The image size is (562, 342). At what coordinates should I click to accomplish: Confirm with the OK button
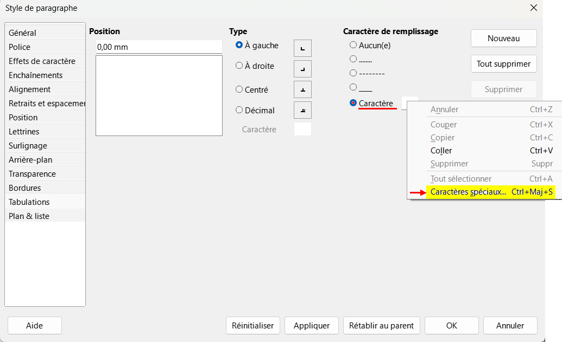pyautogui.click(x=452, y=326)
